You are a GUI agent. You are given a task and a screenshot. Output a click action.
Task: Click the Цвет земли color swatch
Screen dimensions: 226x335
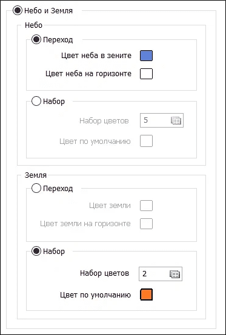146,206
